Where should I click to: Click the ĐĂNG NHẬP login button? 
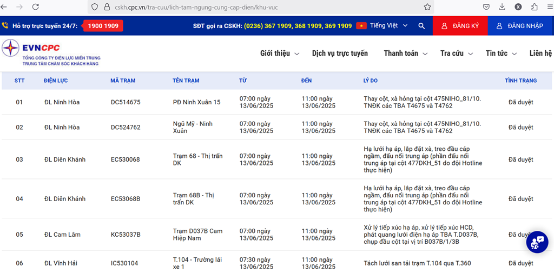point(521,26)
